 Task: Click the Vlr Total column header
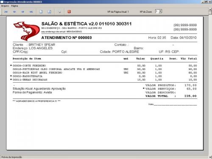(x=189, y=59)
